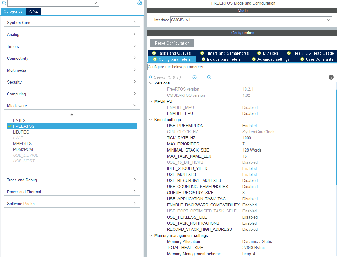
Task: Click the Memory Management scheme heap_4 value
Action: click(x=249, y=254)
